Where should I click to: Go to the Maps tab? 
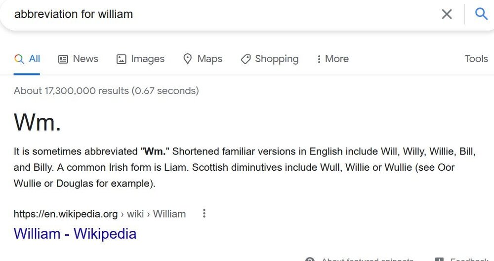coord(203,59)
